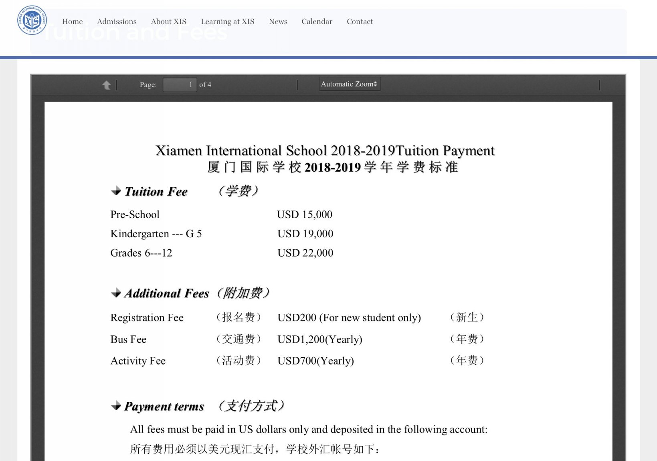Click the 新生 label

[467, 317]
